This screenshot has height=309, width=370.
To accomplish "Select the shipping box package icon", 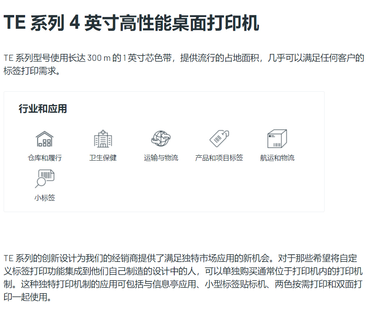I will 277,139.
